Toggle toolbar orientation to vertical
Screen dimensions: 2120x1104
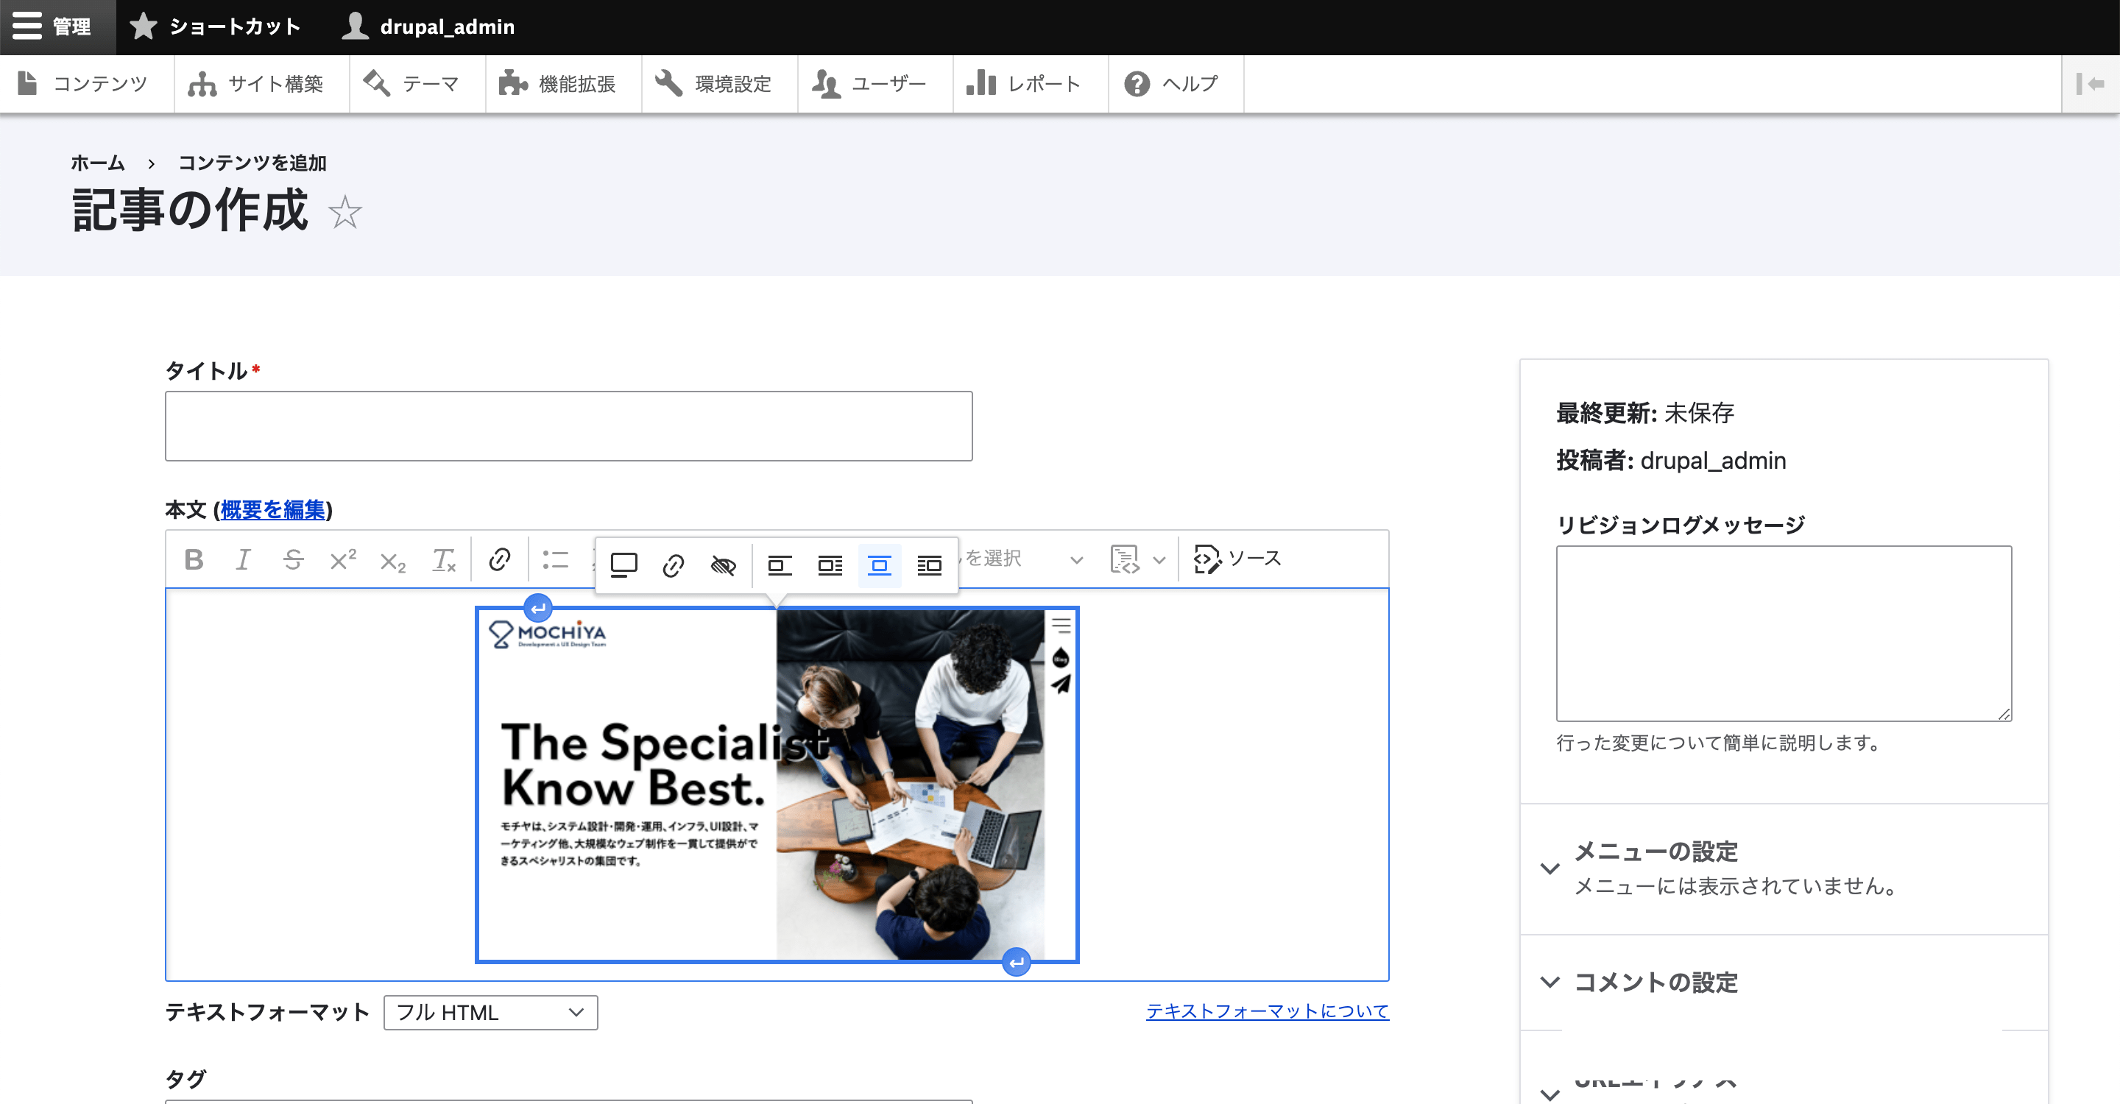click(2091, 83)
